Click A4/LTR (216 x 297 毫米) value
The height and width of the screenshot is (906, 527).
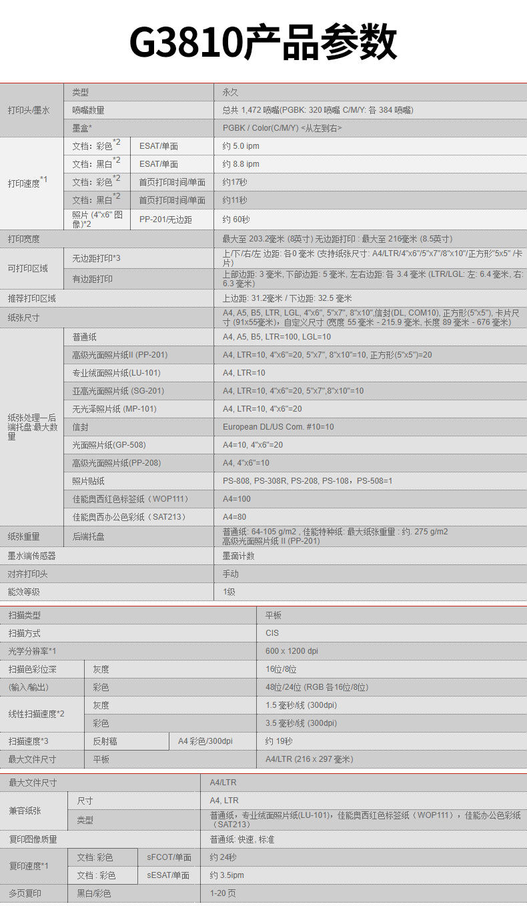click(x=310, y=759)
